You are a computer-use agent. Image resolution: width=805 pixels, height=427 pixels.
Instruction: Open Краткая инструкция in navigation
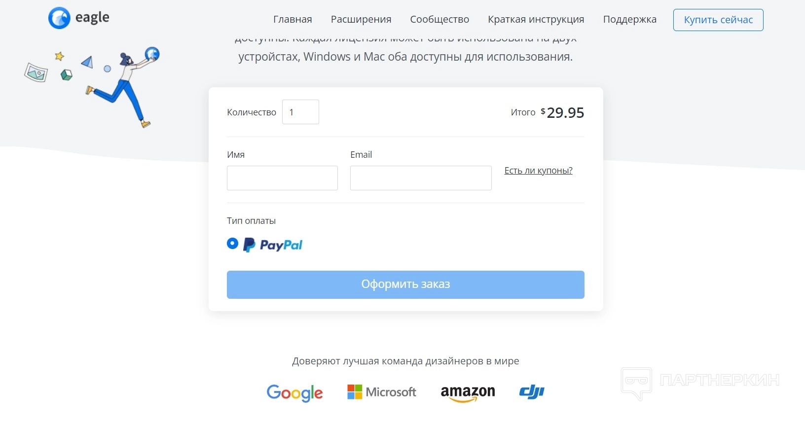[x=536, y=20]
